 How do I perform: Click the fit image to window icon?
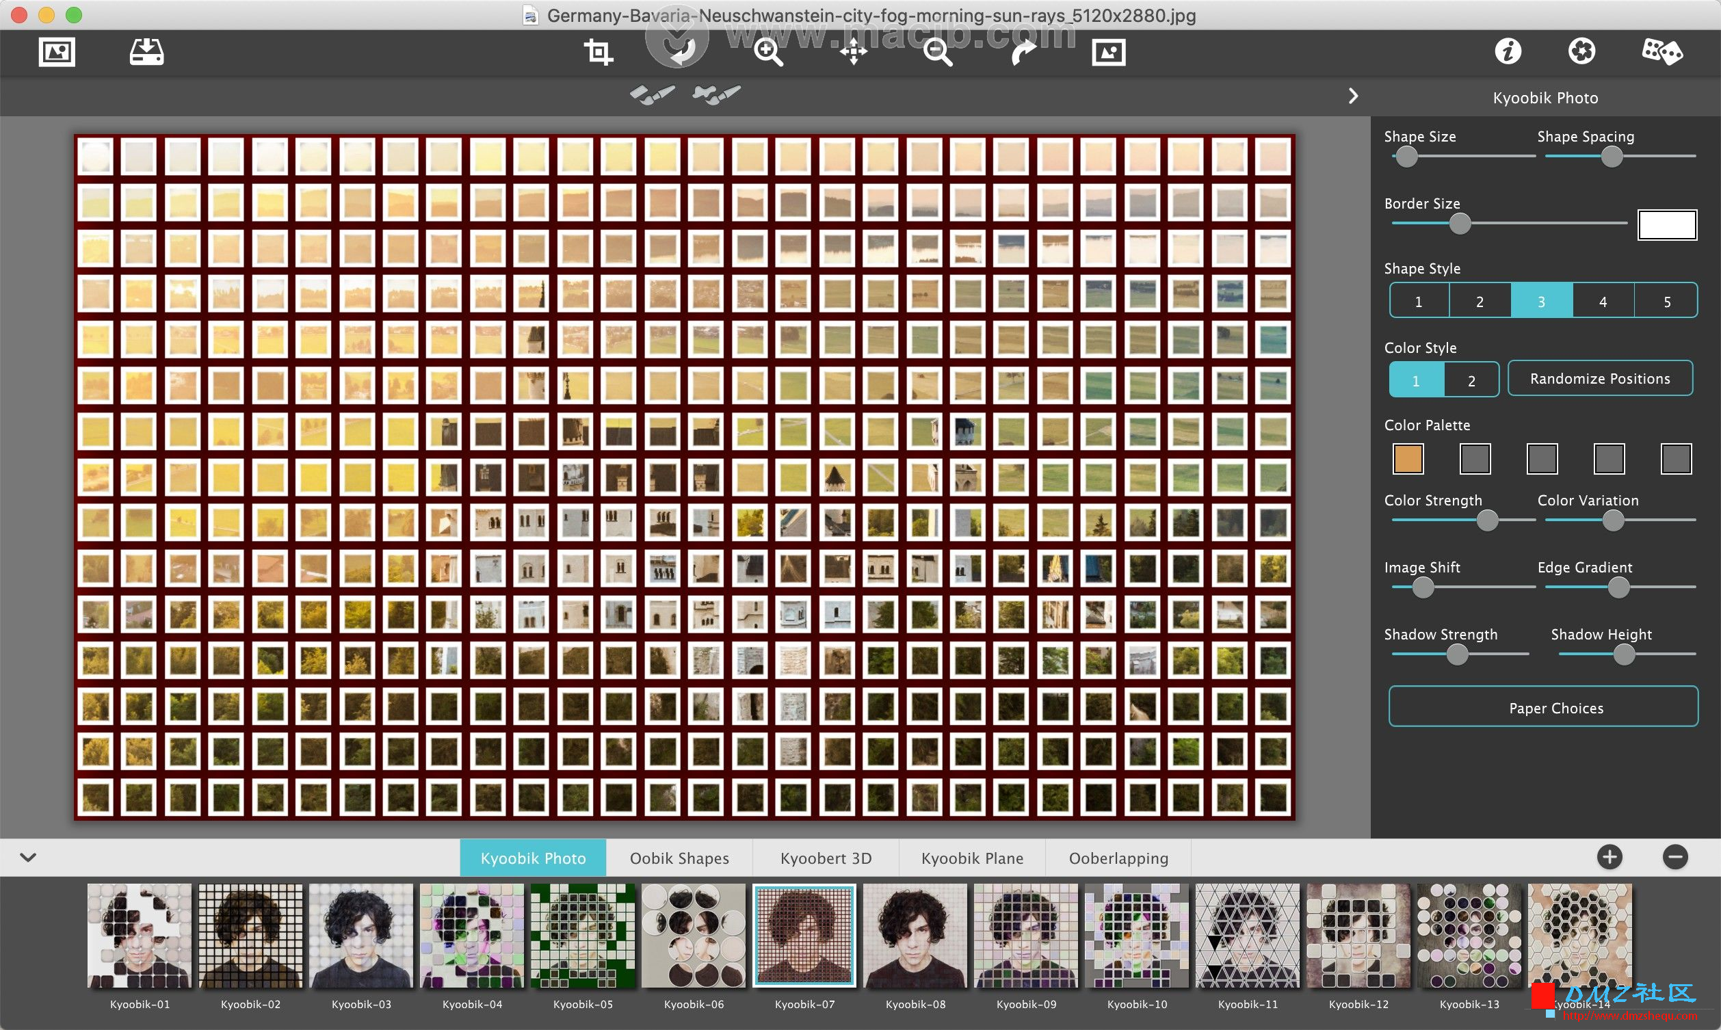click(1108, 52)
